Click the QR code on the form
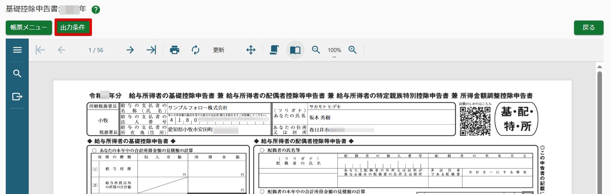This screenshot has width=611, height=194. [475, 121]
